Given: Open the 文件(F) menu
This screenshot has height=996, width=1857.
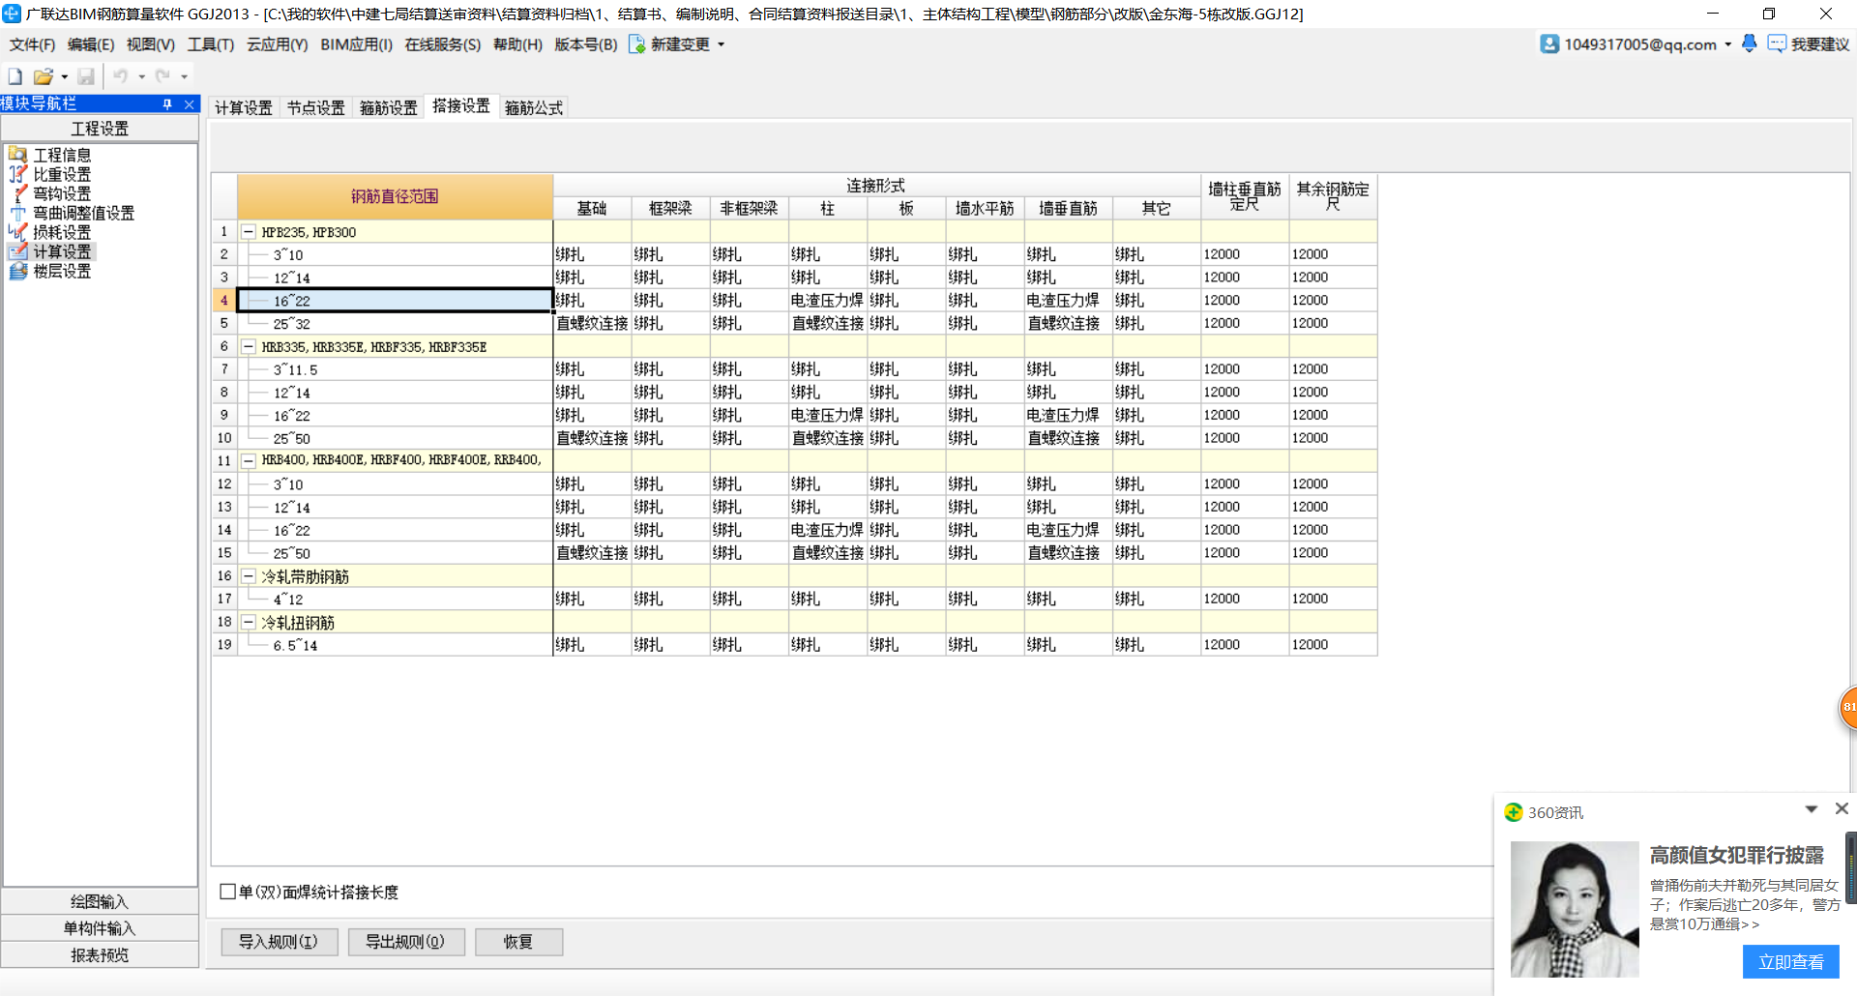Looking at the screenshot, I should [x=32, y=44].
